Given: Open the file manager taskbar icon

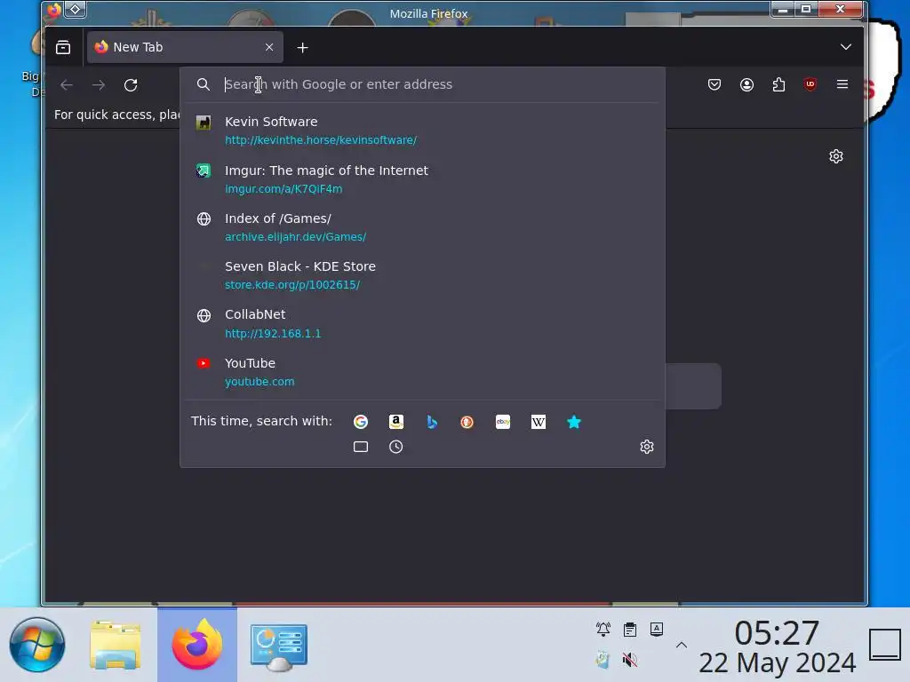Looking at the screenshot, I should click(x=116, y=645).
